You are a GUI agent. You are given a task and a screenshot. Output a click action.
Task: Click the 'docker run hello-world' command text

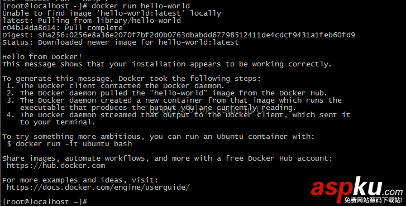(x=141, y=6)
